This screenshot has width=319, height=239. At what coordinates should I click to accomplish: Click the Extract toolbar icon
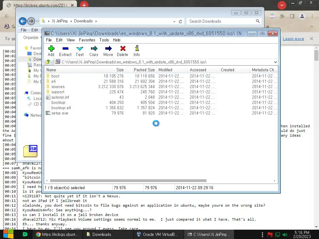[65, 51]
